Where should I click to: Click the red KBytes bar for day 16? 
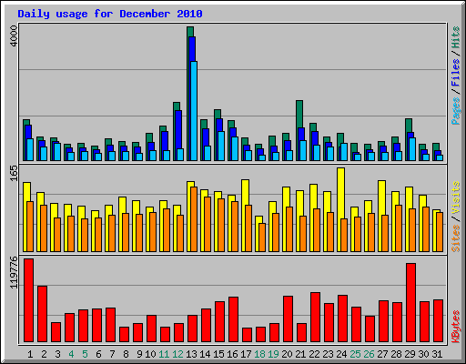tap(233, 319)
